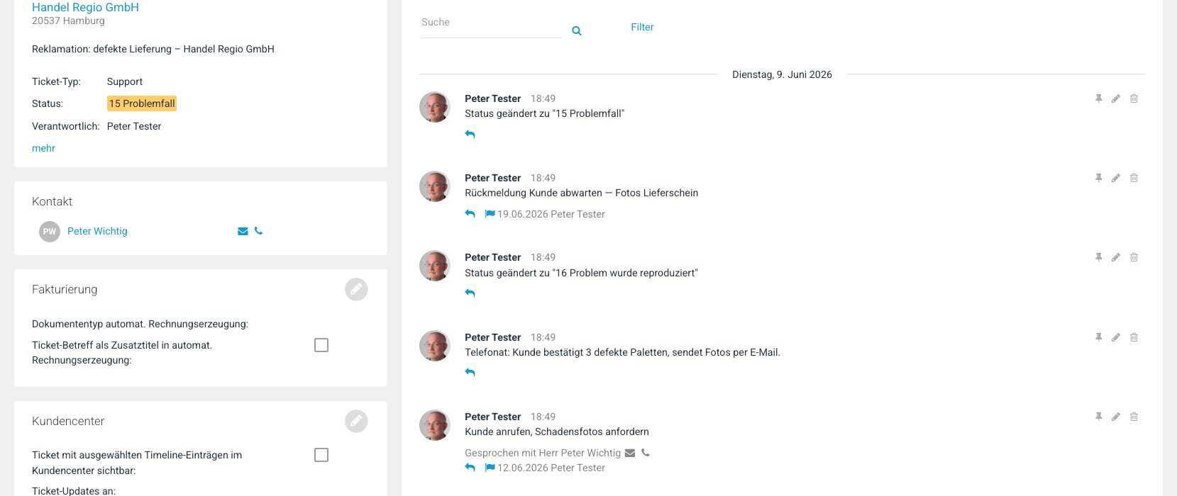
Task: Open the Handel Regio GmbH company link
Action: click(85, 7)
